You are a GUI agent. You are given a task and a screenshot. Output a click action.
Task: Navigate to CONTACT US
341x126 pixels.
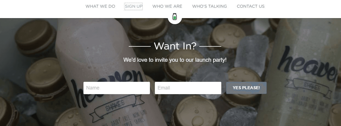[x=251, y=6]
